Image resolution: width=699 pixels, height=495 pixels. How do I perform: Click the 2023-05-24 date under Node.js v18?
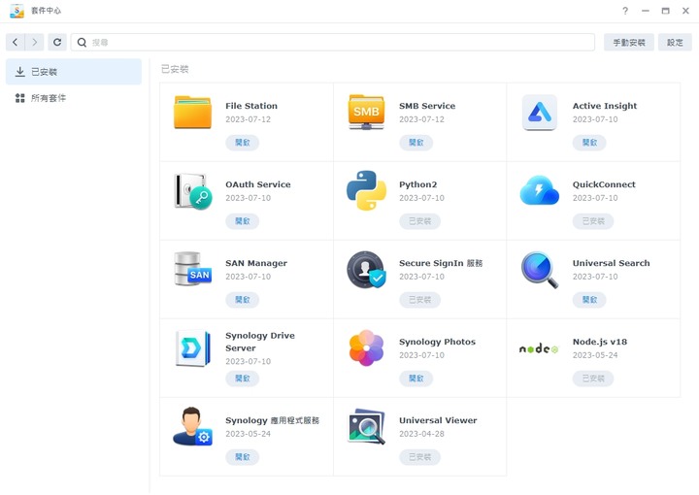click(595, 355)
